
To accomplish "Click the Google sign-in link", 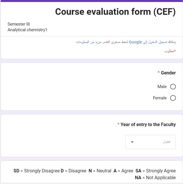I will tap(153, 42).
